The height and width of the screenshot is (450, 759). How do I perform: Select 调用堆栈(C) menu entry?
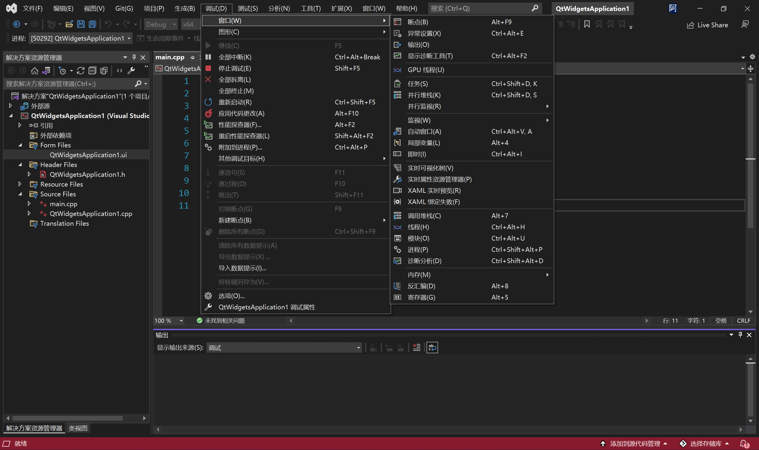click(x=472, y=216)
